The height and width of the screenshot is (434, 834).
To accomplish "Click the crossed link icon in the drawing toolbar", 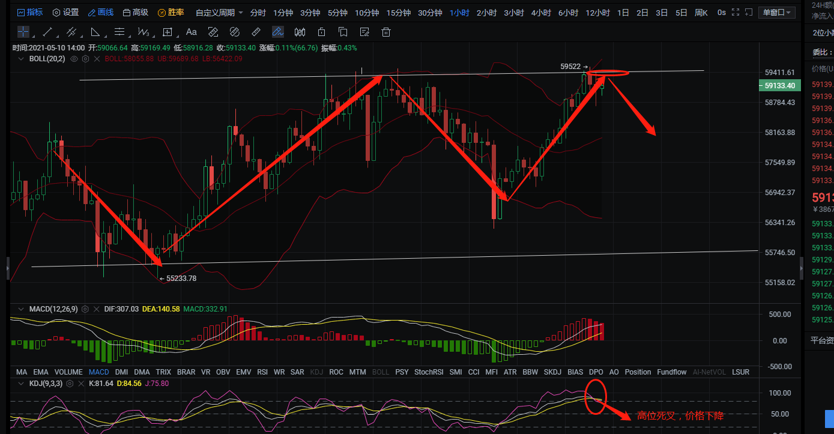I will 234,32.
